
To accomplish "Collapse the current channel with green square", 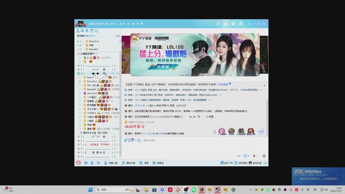I will 78,73.
